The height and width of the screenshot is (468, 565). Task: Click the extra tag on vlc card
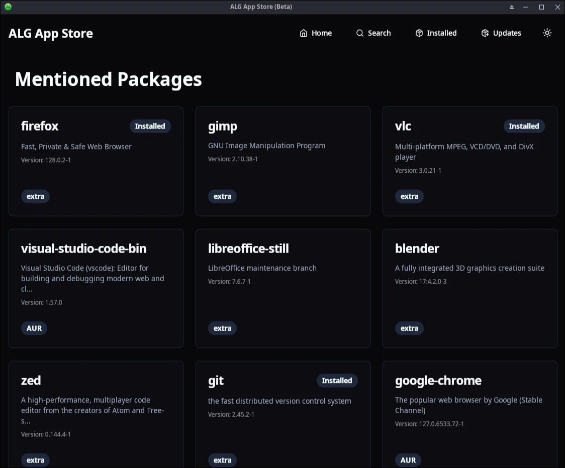tap(409, 196)
